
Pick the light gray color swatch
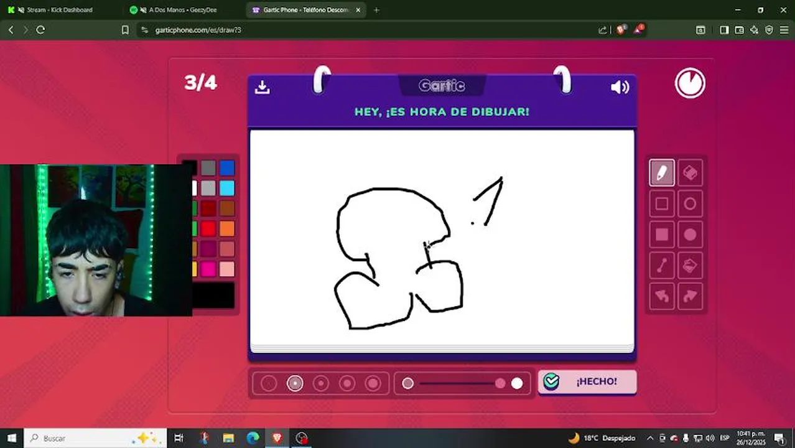208,189
